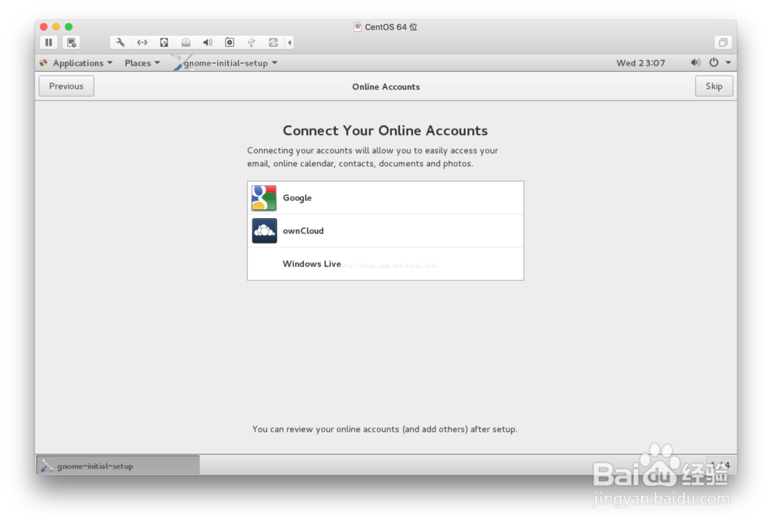The width and height of the screenshot is (772, 525).
Task: Click the CD/DVD drive icon
Action: point(185,42)
